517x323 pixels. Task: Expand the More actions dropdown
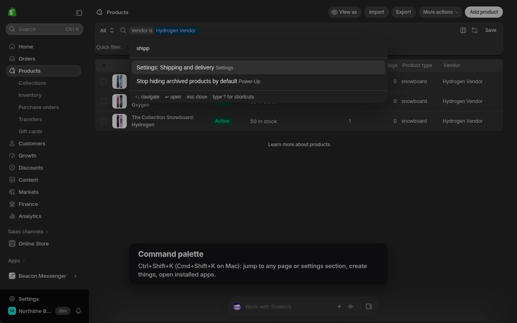pos(440,12)
